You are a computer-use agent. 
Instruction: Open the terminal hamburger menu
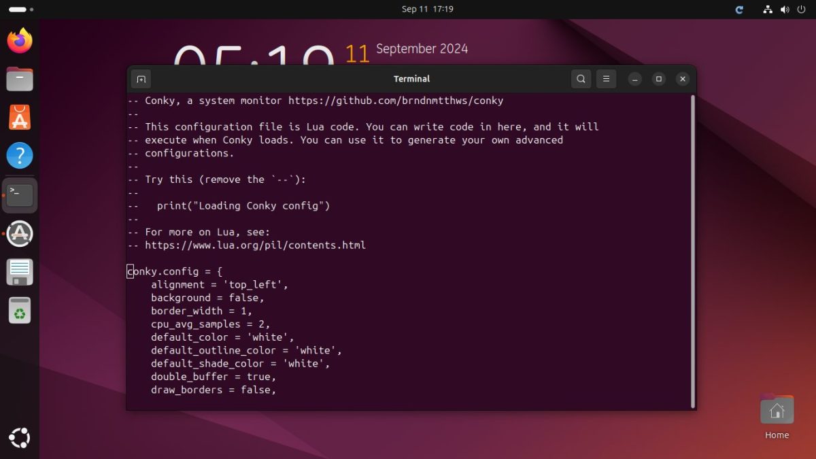tap(606, 79)
